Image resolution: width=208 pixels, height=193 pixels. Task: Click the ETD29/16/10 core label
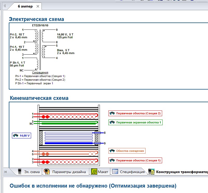[x=38, y=25]
